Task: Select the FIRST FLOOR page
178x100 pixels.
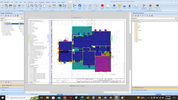Action: click(x=8, y=24)
